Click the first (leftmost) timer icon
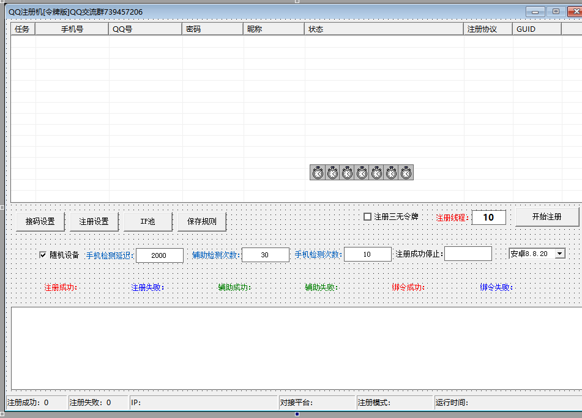Screen dimensions: 582x418 [x=318, y=173]
